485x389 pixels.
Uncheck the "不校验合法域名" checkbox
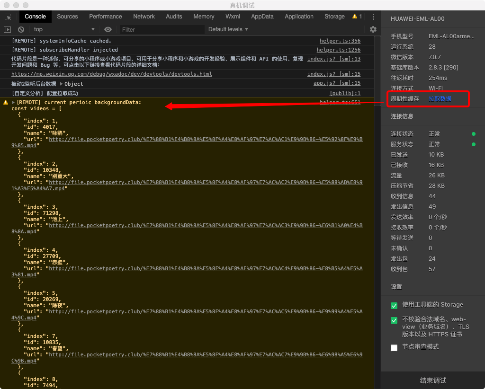pos(394,320)
